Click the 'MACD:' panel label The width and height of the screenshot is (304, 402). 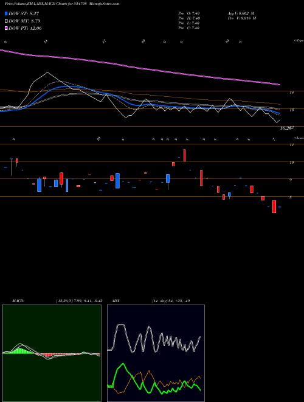18,301
